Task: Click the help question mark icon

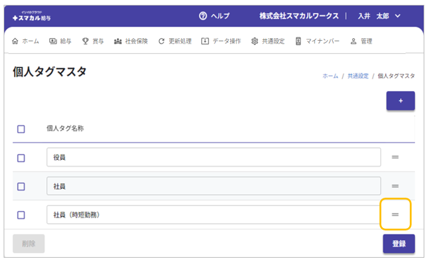Action: [203, 16]
